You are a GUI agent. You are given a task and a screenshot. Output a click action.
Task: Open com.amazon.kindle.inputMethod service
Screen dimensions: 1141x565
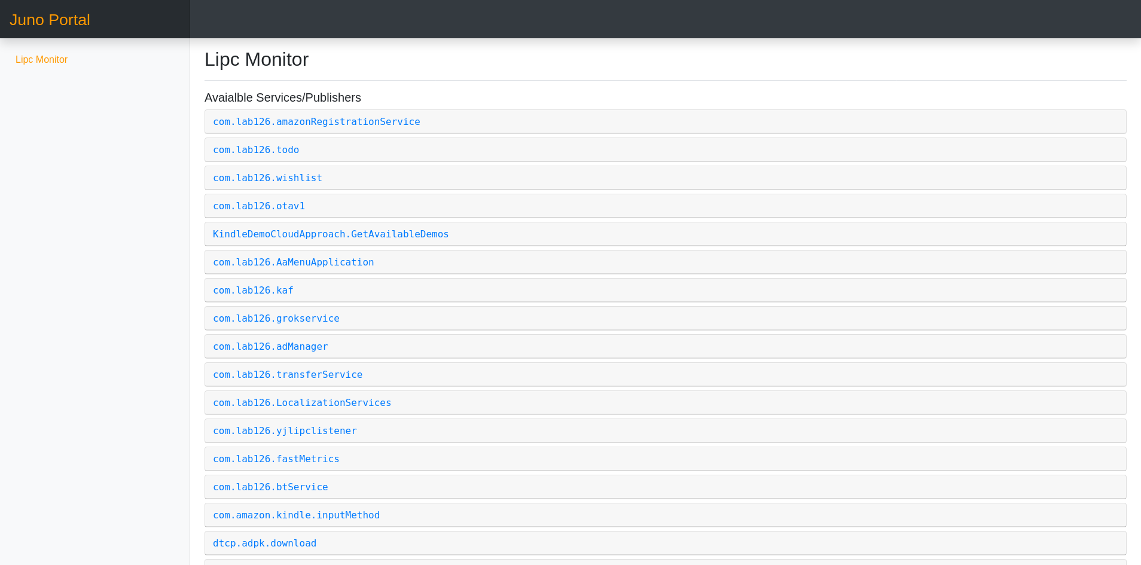(x=296, y=515)
